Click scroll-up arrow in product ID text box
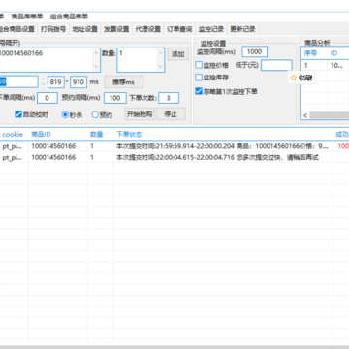 point(96,53)
